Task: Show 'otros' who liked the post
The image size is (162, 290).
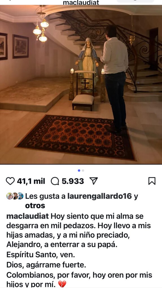Action: [35, 206]
